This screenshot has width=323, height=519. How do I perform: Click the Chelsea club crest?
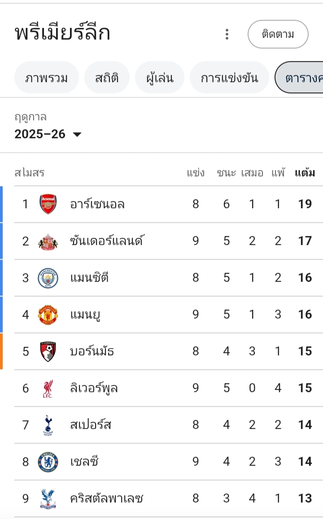48,462
